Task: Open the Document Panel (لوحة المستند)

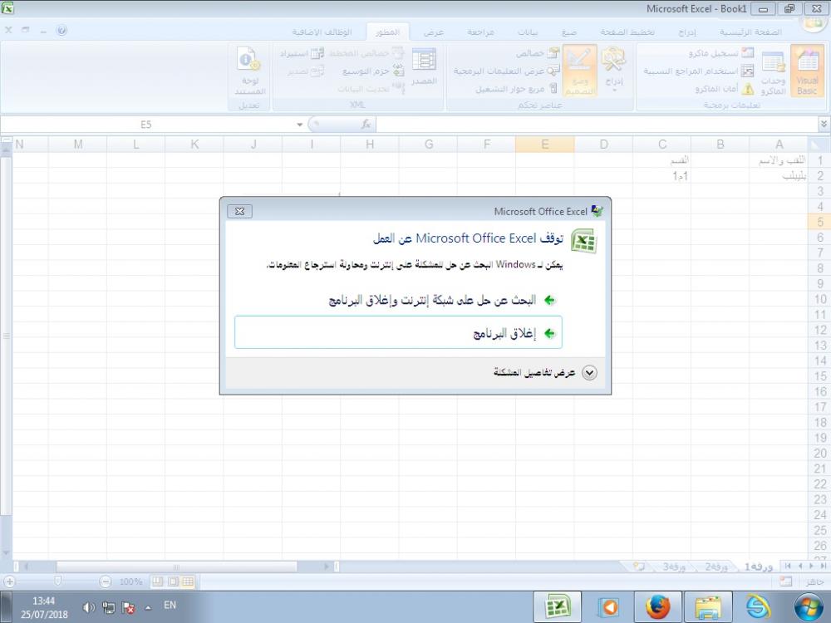Action: coord(249,71)
